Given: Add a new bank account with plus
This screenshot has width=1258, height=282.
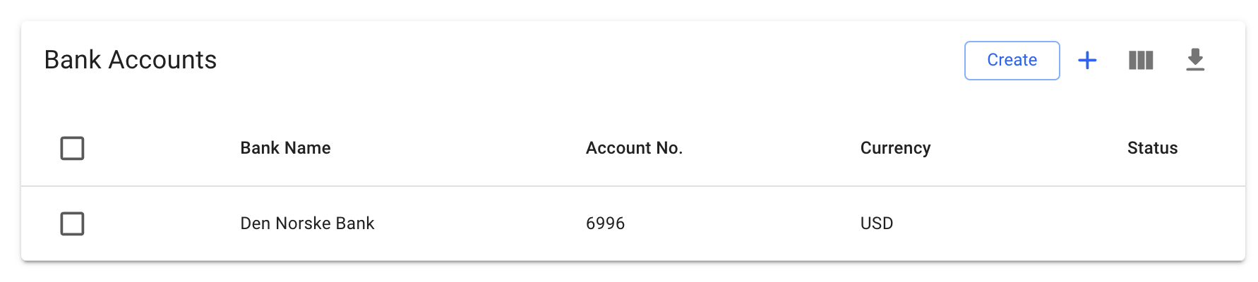Looking at the screenshot, I should (1087, 61).
